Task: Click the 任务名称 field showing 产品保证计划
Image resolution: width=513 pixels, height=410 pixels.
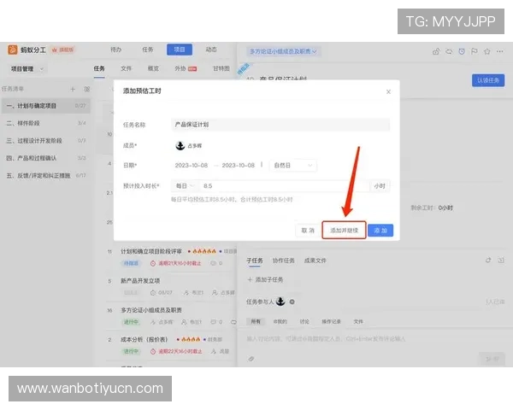Action: click(x=280, y=125)
